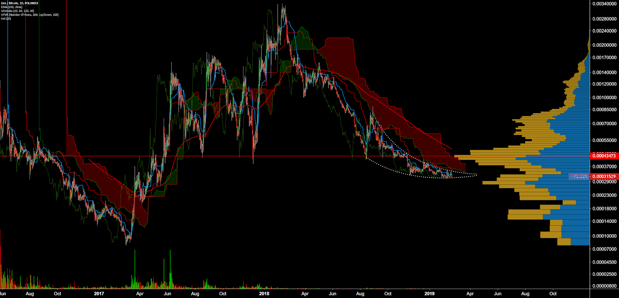Screen dimensions: 619x298
Task: Click the 0.00055000 price axis value
Action: pyautogui.click(x=605, y=140)
